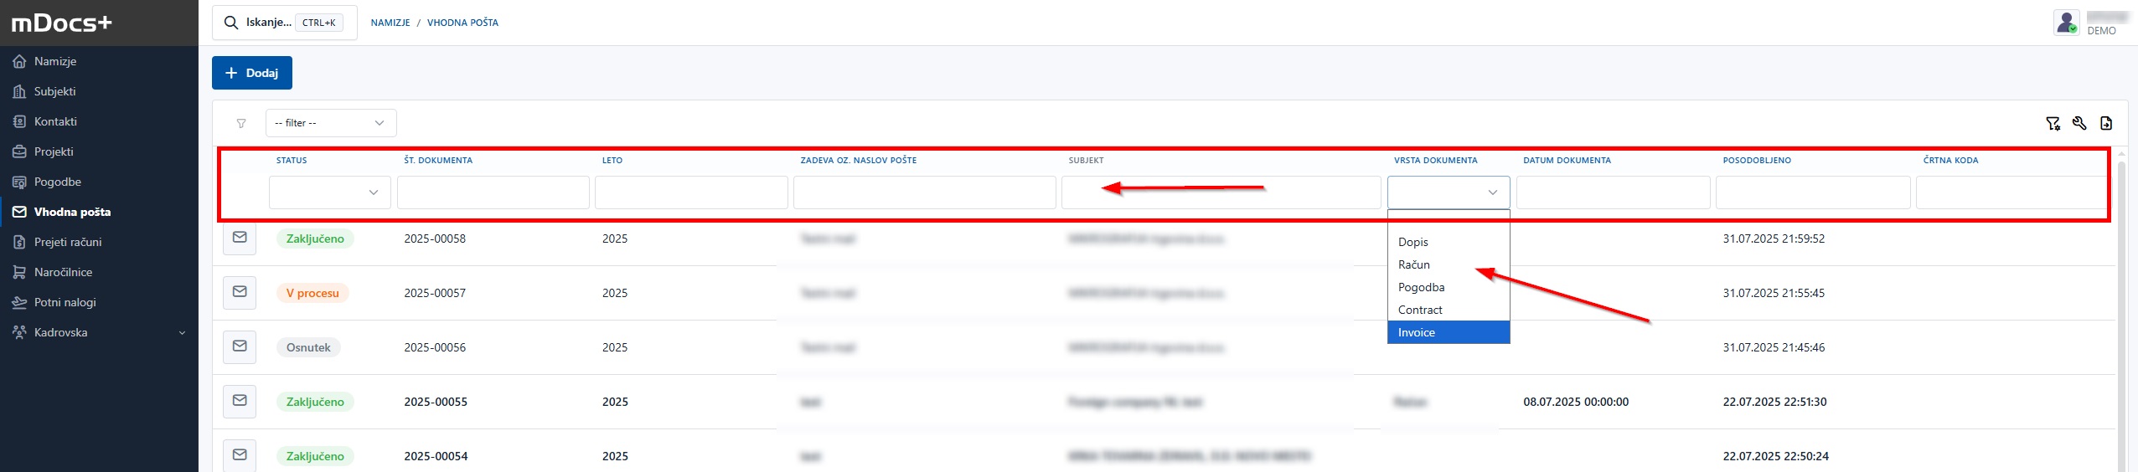Click the export document icon
Screen dimensions: 2138x472
2106,124
